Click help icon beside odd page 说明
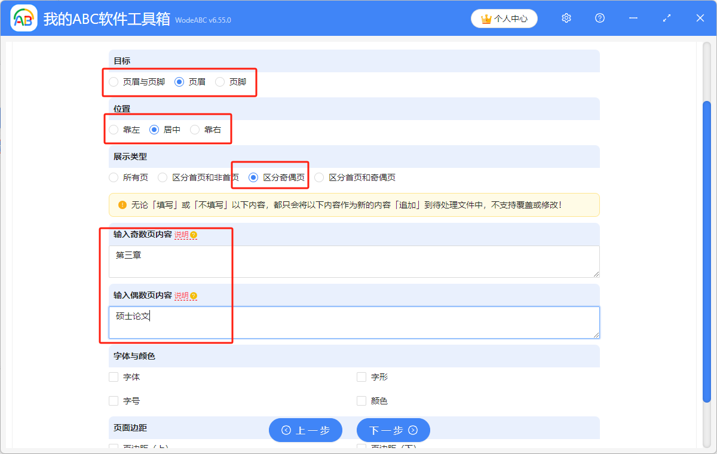The width and height of the screenshot is (717, 454). (x=194, y=235)
